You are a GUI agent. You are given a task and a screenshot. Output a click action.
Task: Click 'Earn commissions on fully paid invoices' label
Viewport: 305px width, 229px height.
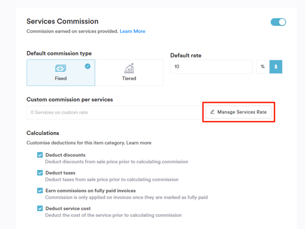coord(90,191)
